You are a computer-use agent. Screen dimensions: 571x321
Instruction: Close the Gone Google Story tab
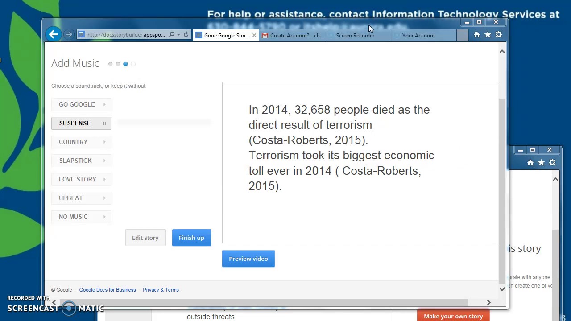254,35
